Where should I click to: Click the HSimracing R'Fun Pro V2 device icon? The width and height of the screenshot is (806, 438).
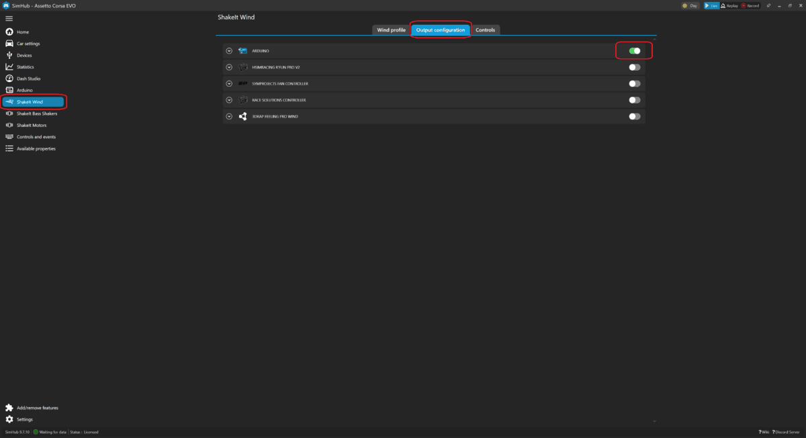[x=243, y=67]
